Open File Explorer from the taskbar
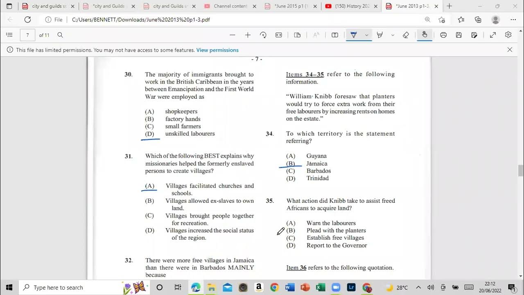524x295 pixels. pyautogui.click(x=211, y=287)
